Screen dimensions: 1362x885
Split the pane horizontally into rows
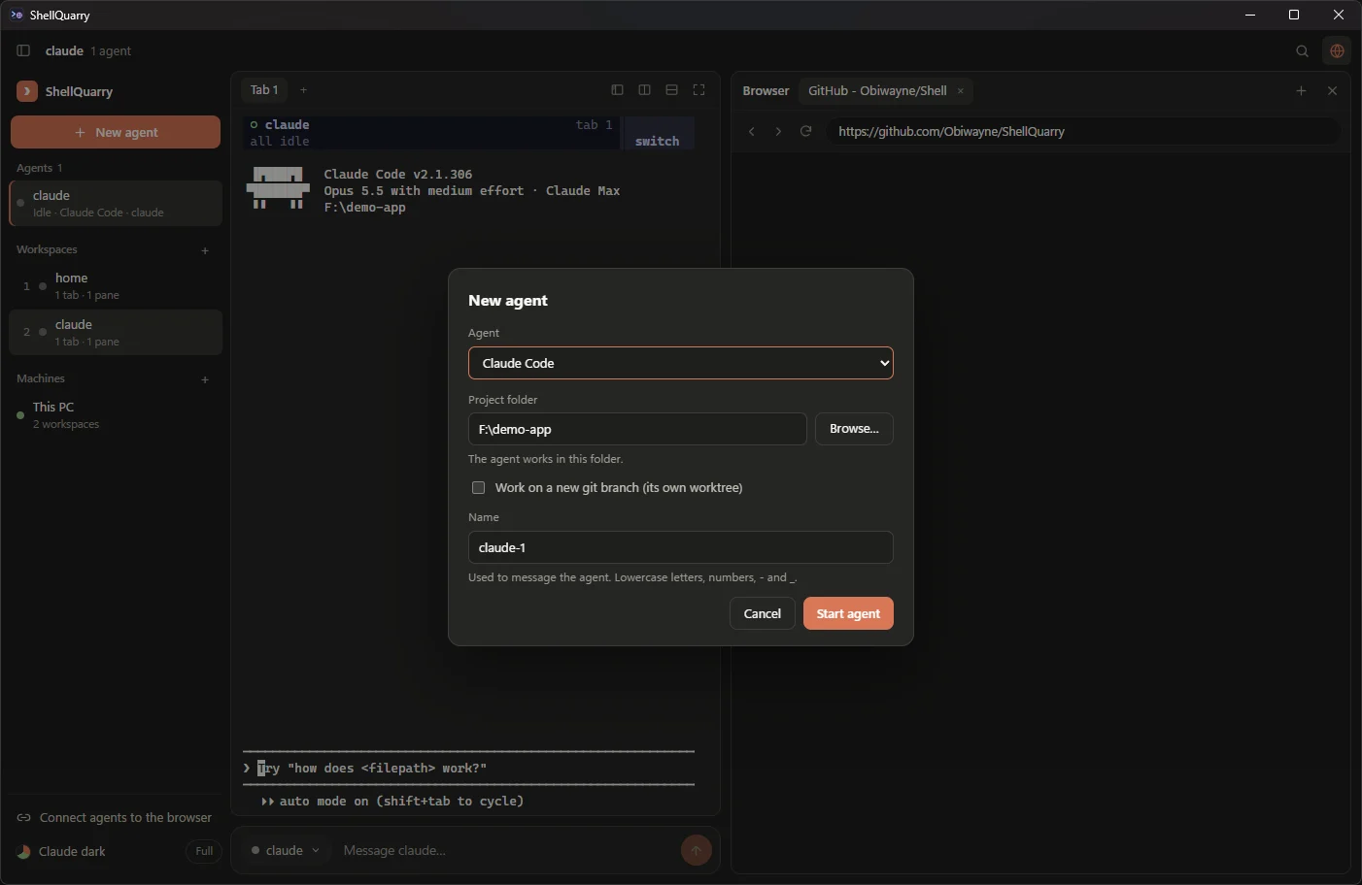(x=671, y=90)
